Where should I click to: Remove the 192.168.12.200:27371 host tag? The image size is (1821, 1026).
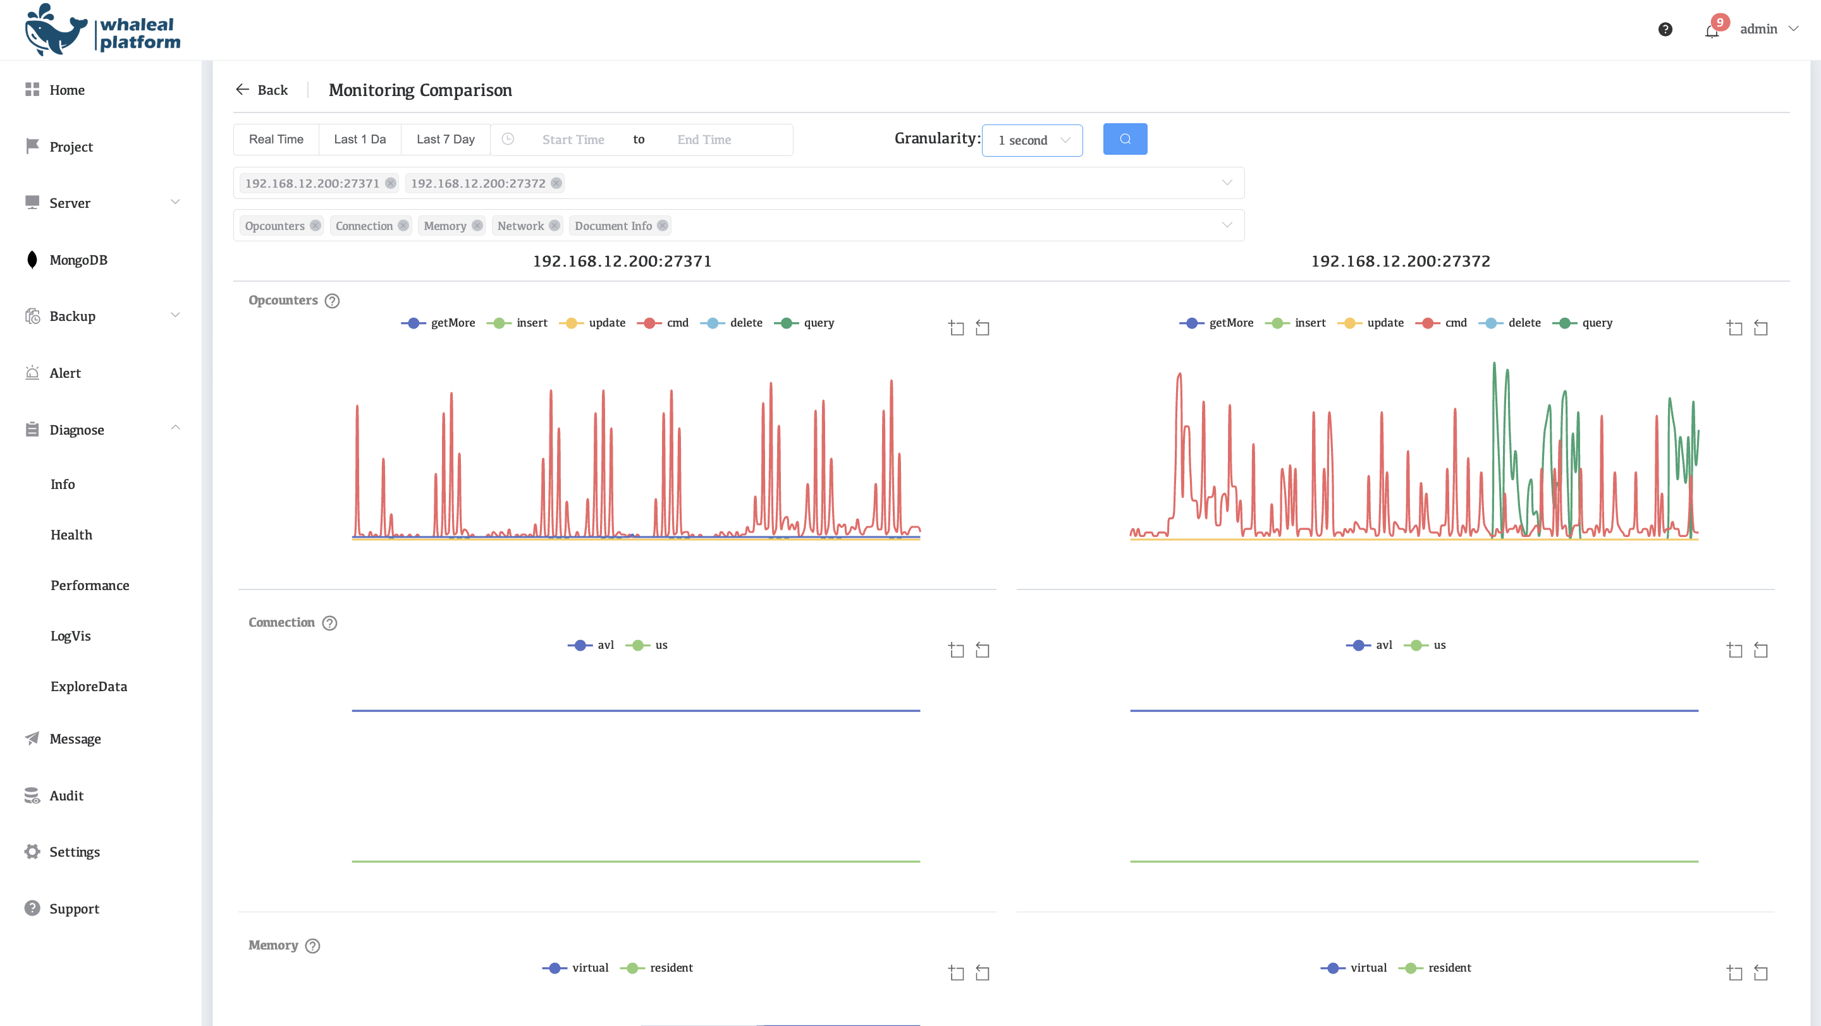click(x=390, y=184)
